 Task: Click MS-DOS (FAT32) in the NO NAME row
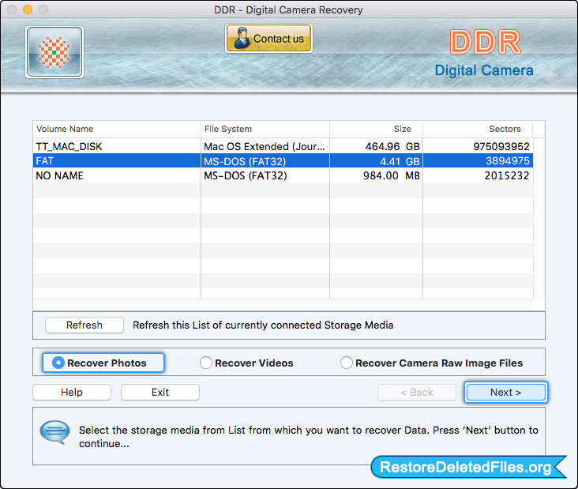coord(245,175)
